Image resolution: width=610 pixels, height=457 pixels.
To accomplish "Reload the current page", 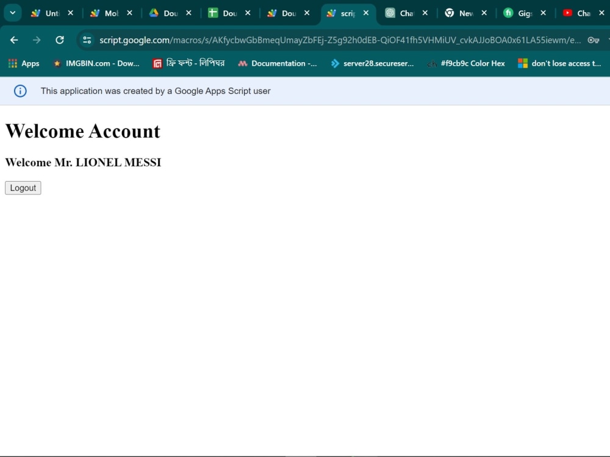I will click(x=60, y=40).
